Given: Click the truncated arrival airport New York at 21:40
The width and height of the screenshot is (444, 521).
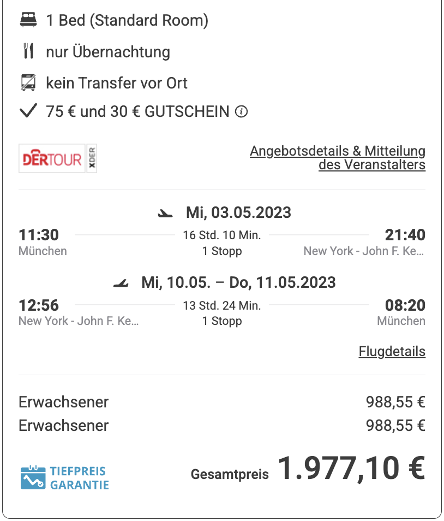Looking at the screenshot, I should pyautogui.click(x=364, y=251).
